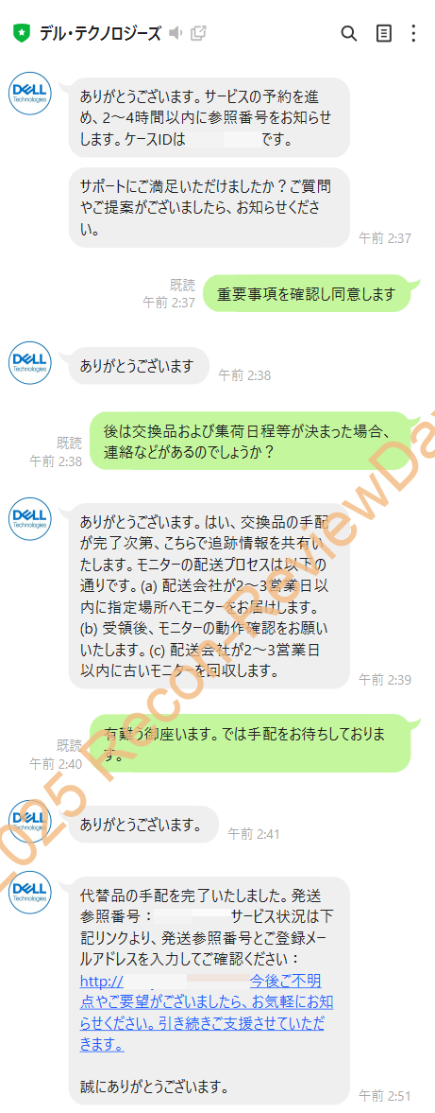The height and width of the screenshot is (1113, 435).
Task: Open the Dell avatar beside first message
Action: pyautogui.click(x=30, y=96)
